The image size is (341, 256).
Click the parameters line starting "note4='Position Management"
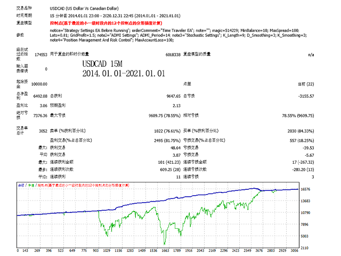[x=112, y=40]
